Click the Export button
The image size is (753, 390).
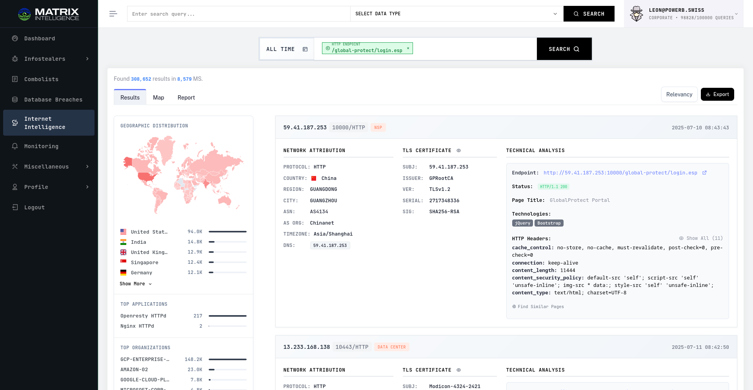coord(717,94)
